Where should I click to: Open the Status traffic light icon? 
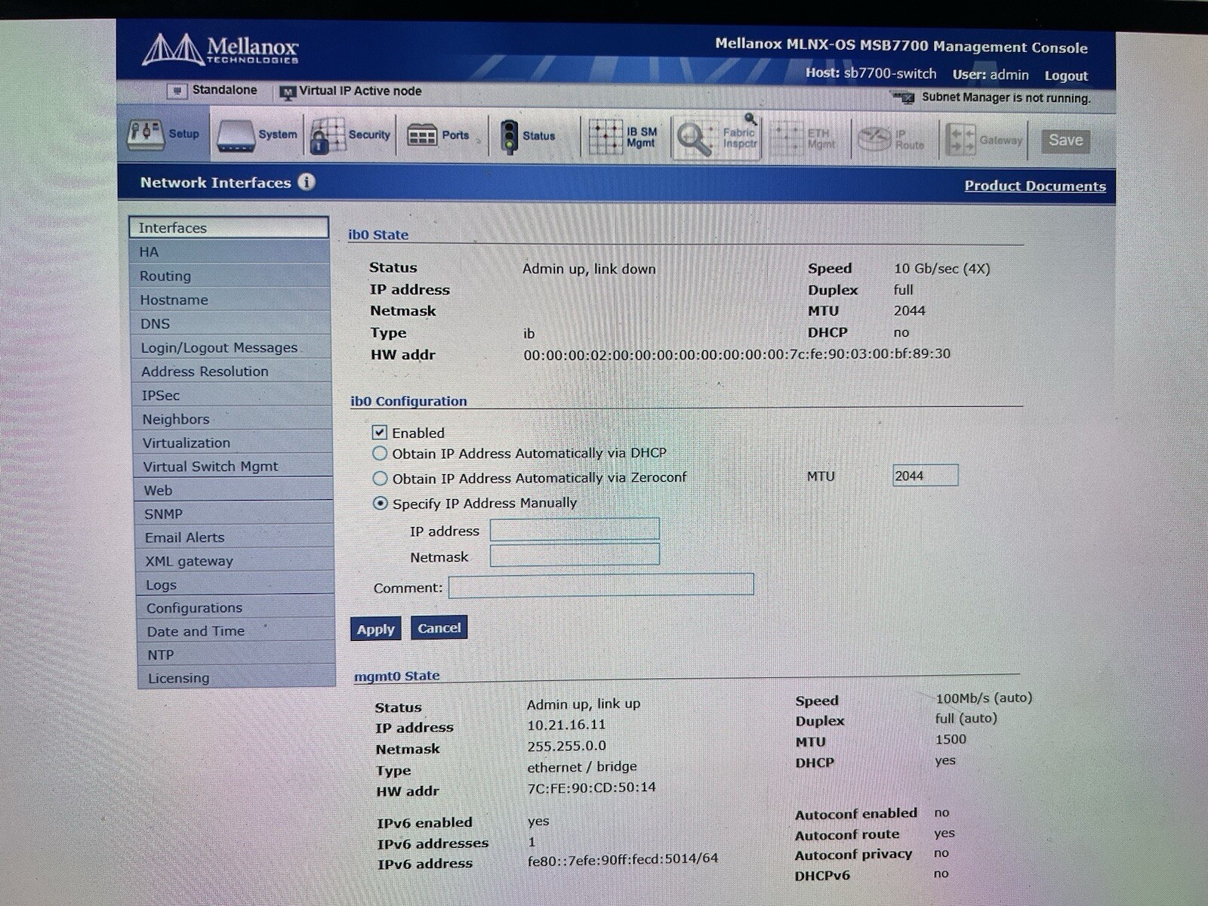510,137
